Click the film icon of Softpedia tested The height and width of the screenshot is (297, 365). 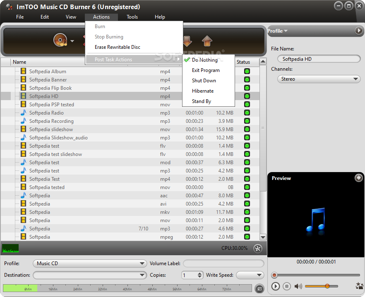[23, 187]
